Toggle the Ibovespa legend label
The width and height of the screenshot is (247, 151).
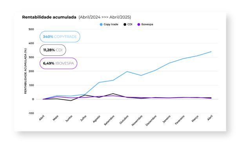pos(147,24)
